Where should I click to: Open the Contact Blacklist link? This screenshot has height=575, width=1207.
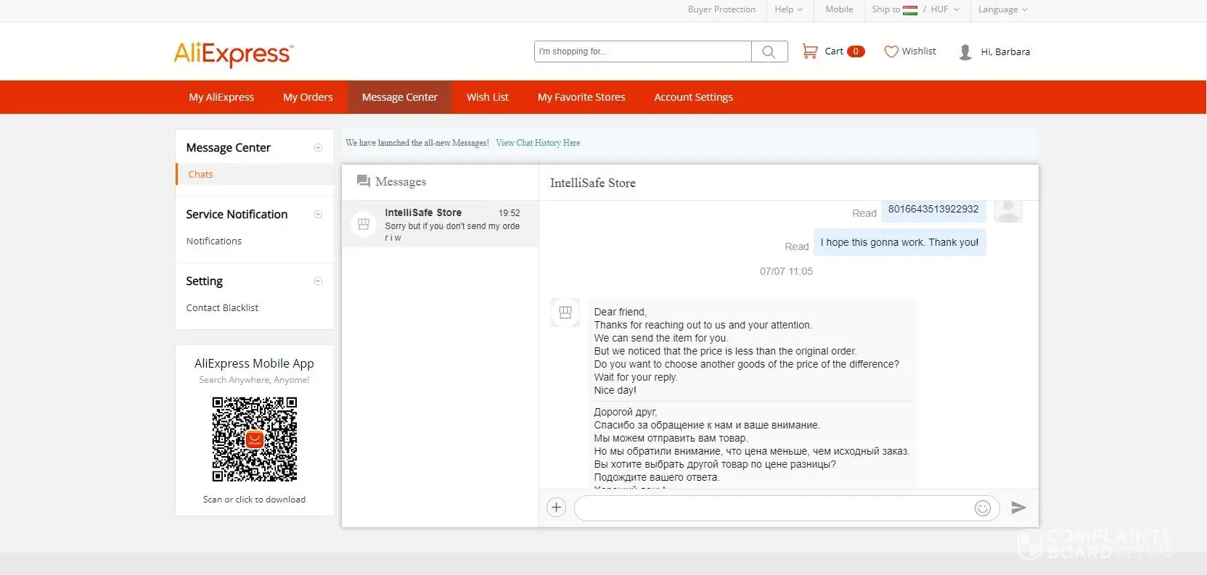pyautogui.click(x=222, y=308)
